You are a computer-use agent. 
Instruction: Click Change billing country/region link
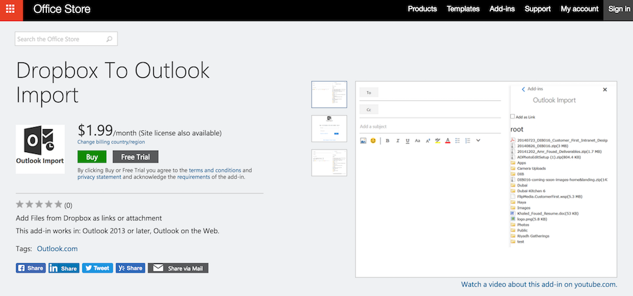[x=111, y=142]
